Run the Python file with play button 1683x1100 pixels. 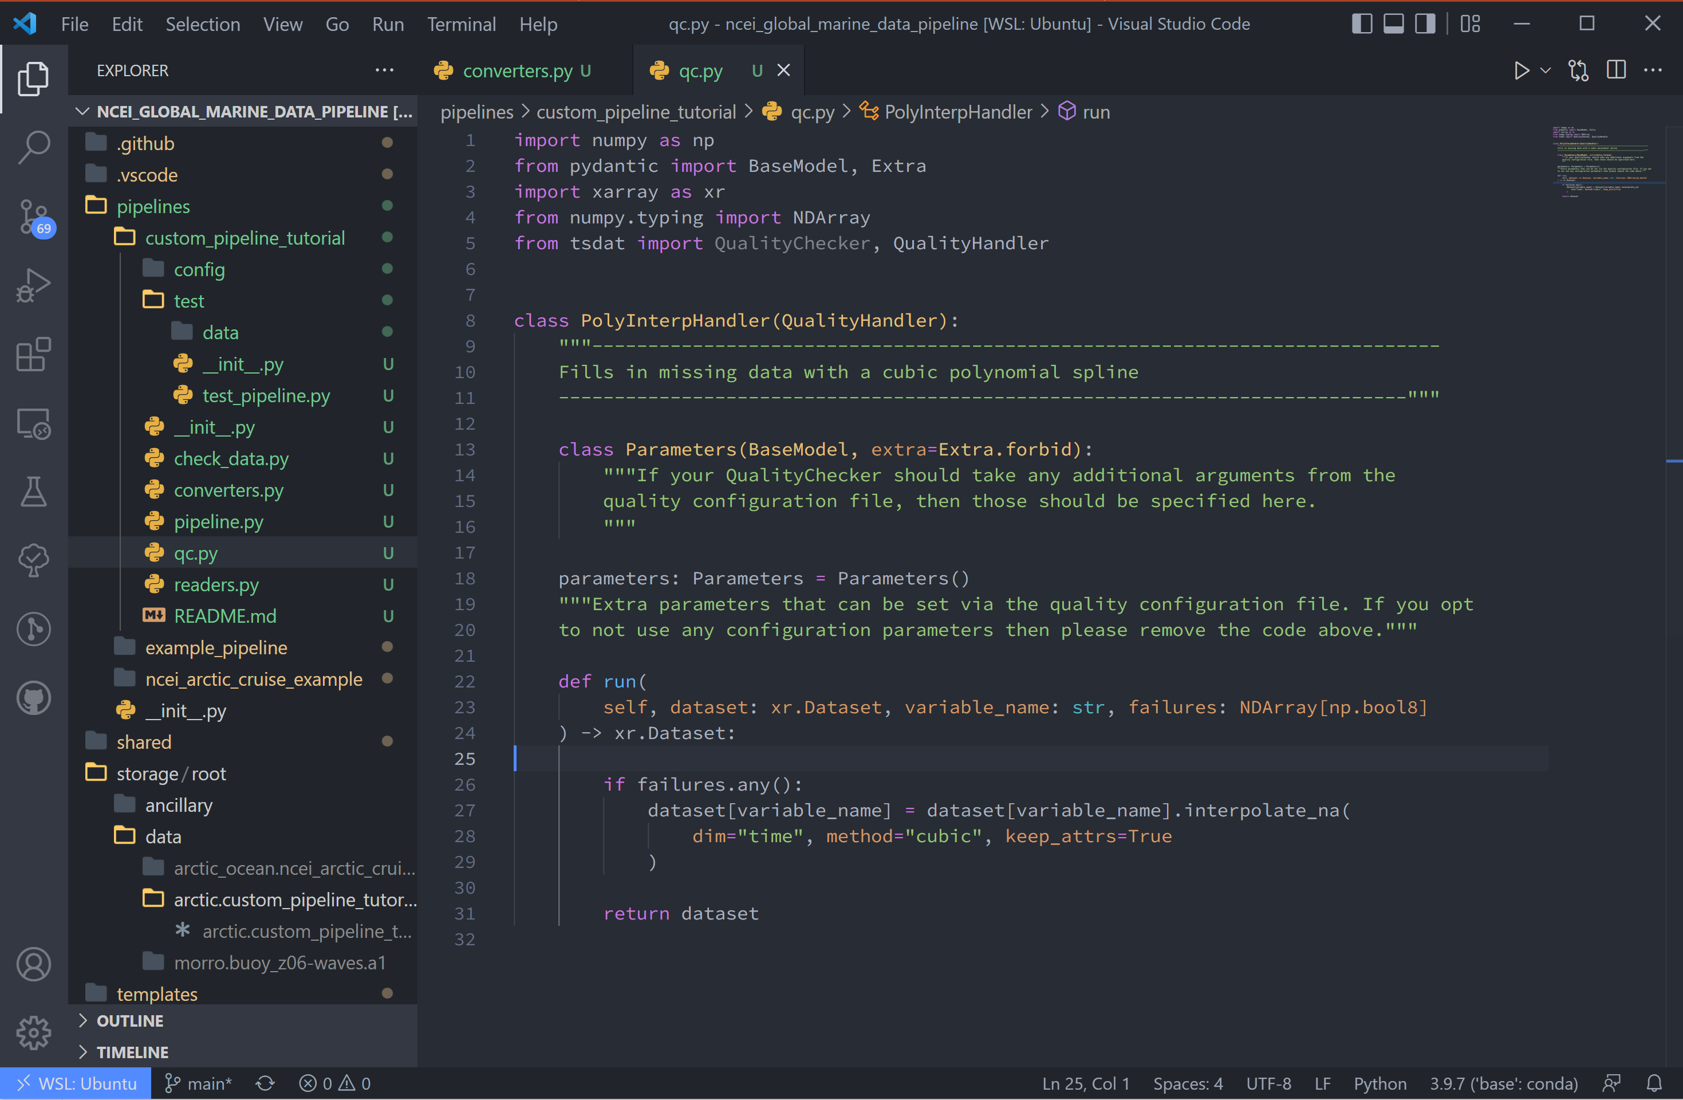pos(1521,70)
